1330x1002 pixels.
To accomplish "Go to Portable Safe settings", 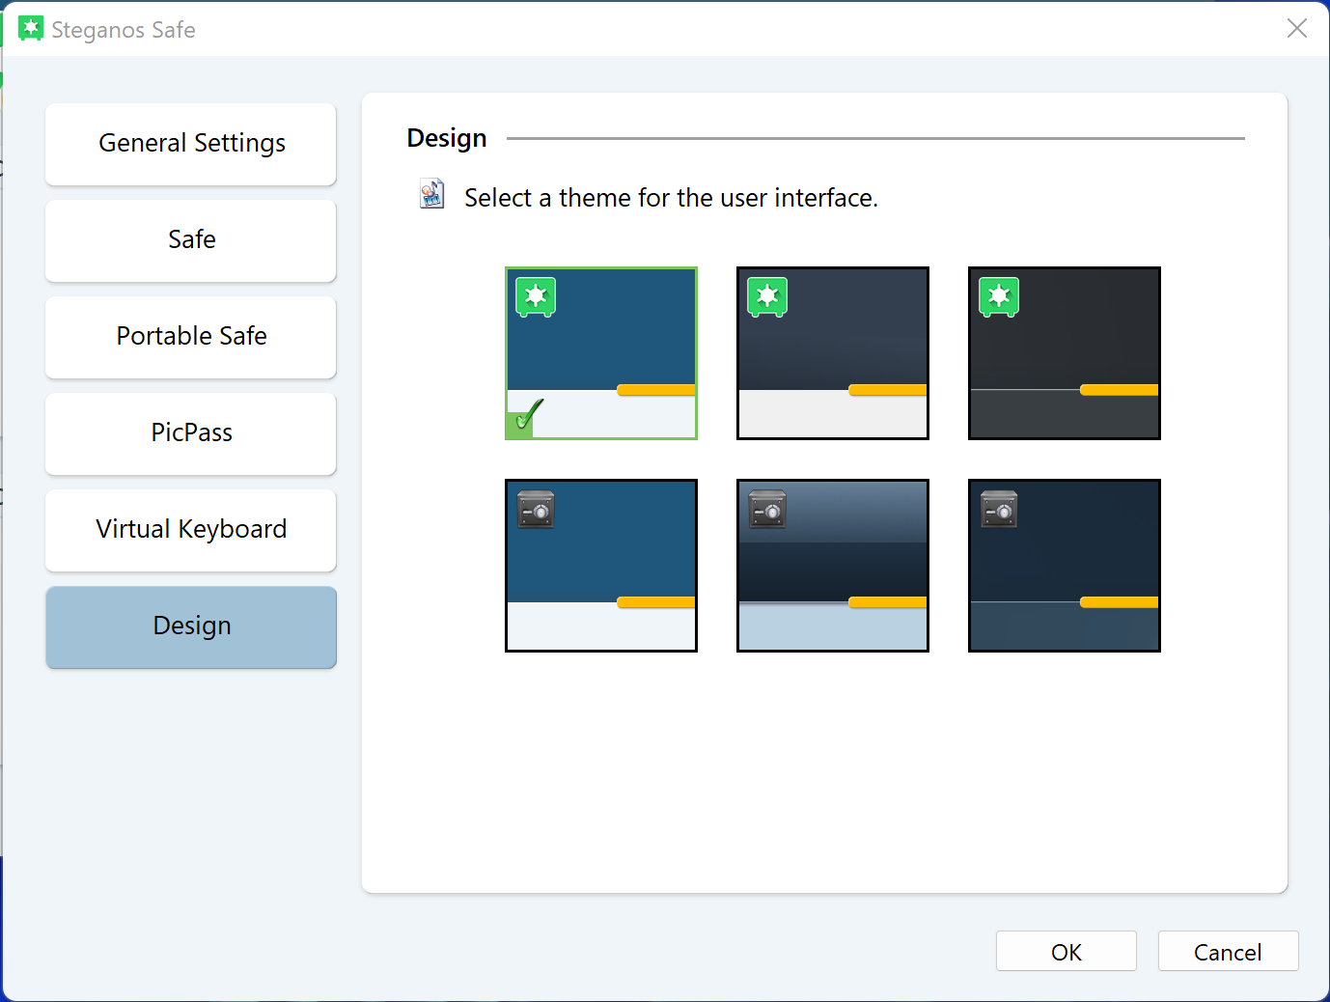I will [191, 337].
